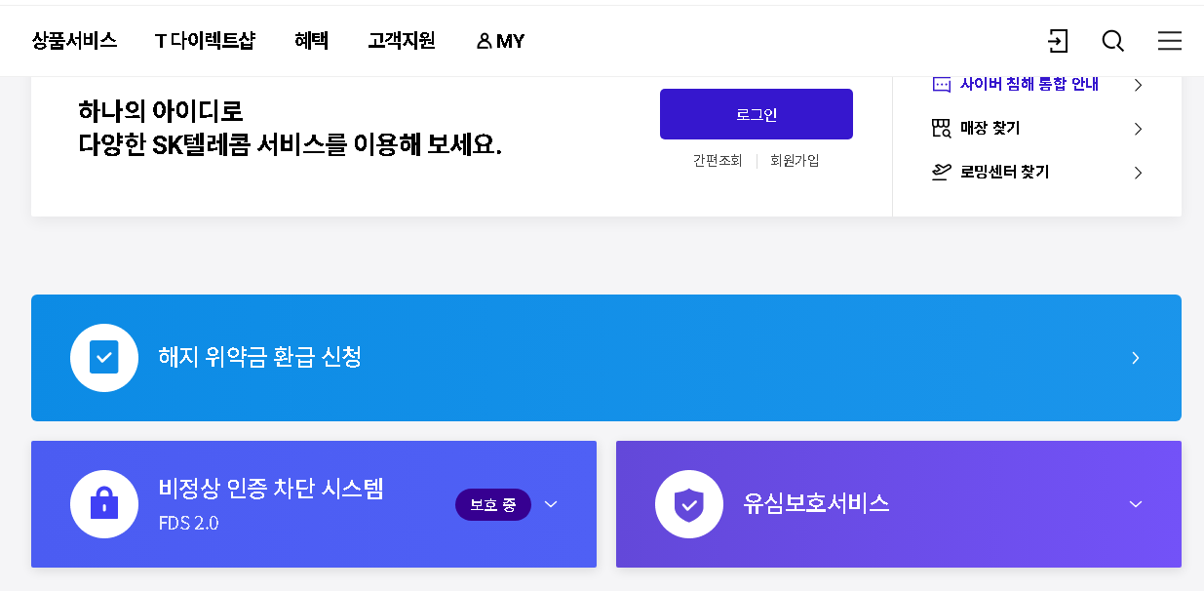Open 매장 찾기 via its right arrow
The width and height of the screenshot is (1204, 591).
(1138, 128)
